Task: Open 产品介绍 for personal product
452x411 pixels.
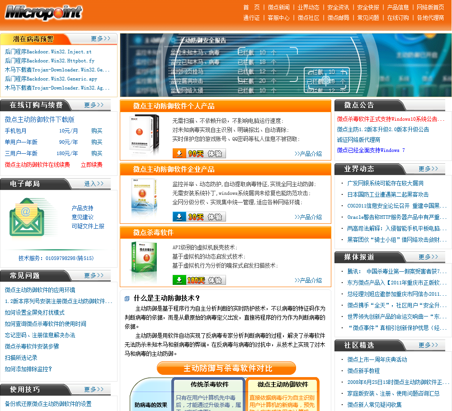Action: click(x=308, y=154)
